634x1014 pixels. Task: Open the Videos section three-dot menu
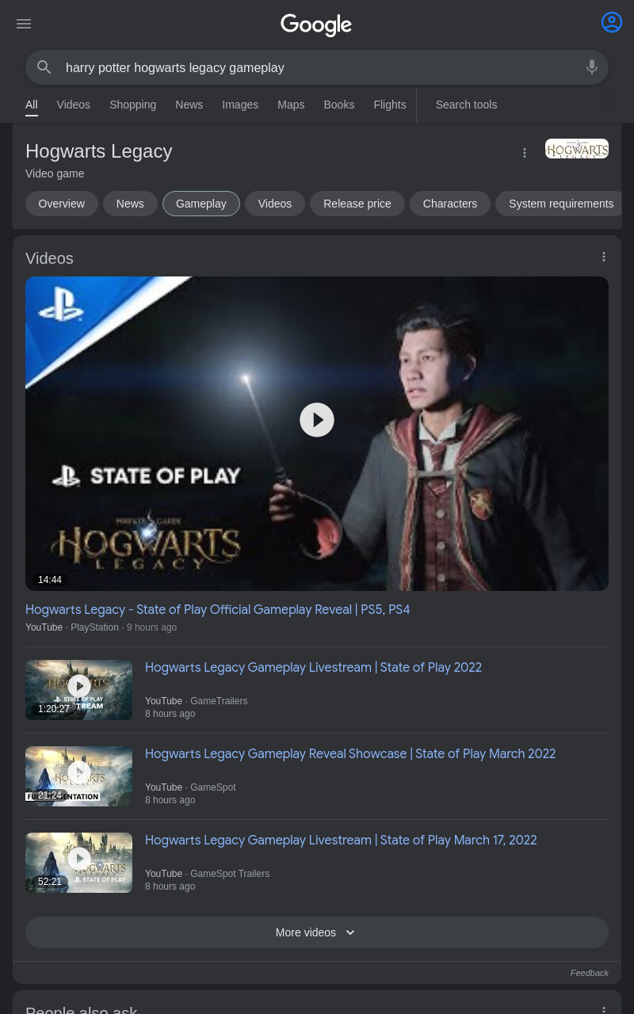pyautogui.click(x=604, y=257)
